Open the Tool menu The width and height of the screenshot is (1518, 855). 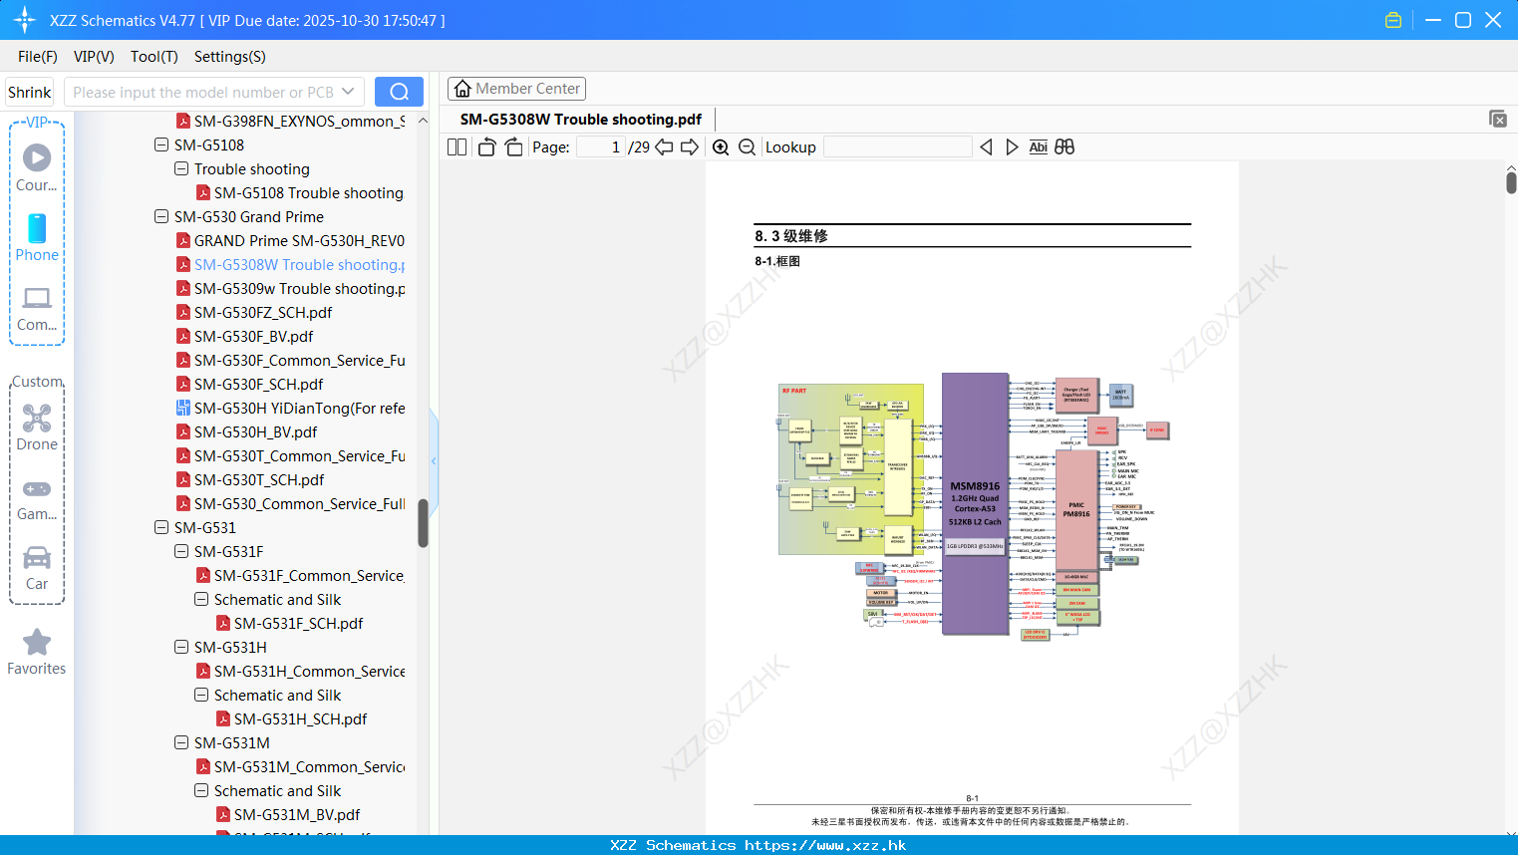pos(154,57)
